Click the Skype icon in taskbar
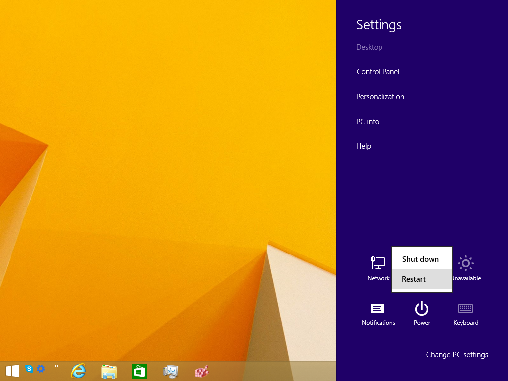Viewport: 508px width, 381px height. (x=29, y=369)
